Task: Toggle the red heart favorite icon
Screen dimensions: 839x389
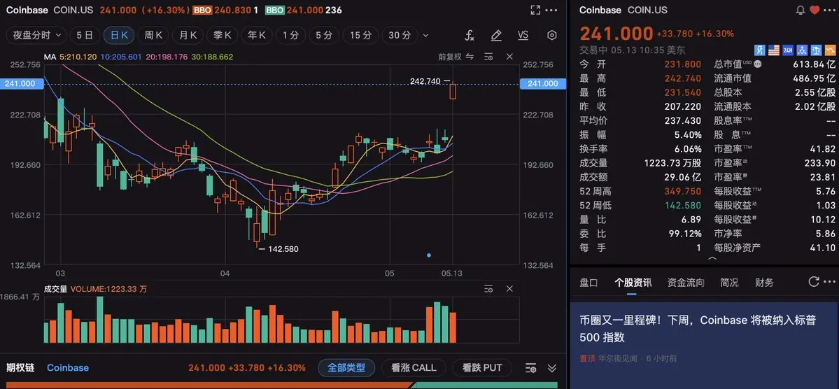Action: 815,10
